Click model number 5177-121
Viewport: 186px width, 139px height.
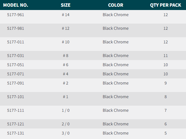pyautogui.click(x=16, y=124)
